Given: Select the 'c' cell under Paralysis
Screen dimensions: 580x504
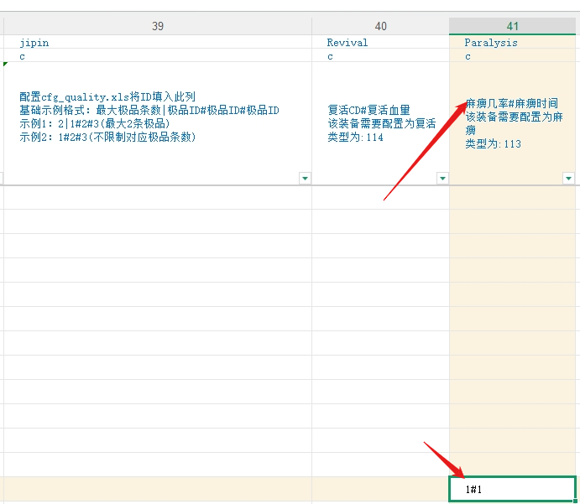Looking at the screenshot, I should (x=513, y=55).
